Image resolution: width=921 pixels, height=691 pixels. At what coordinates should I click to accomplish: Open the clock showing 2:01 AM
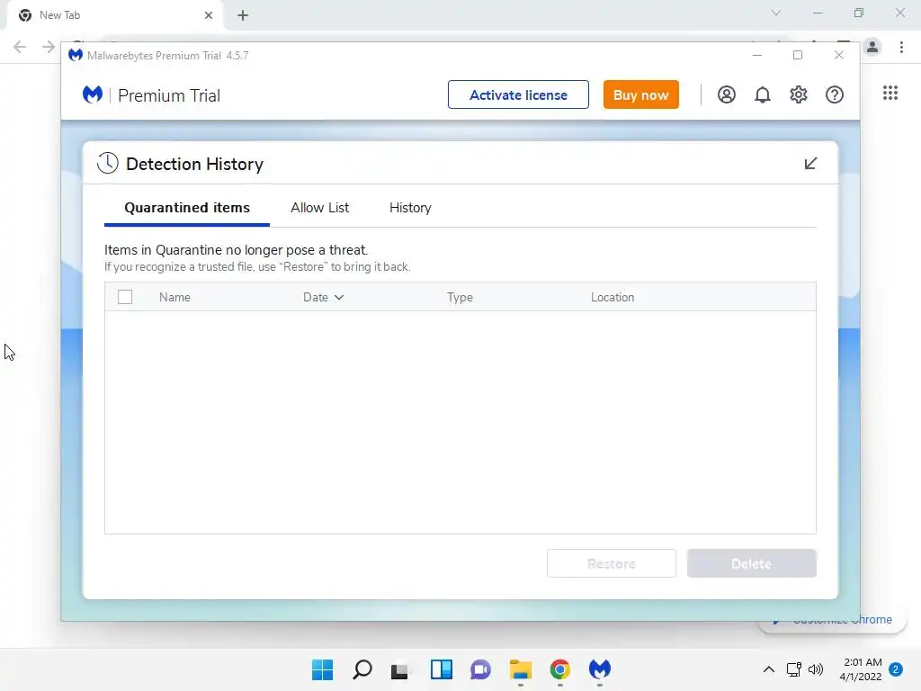tap(861, 669)
